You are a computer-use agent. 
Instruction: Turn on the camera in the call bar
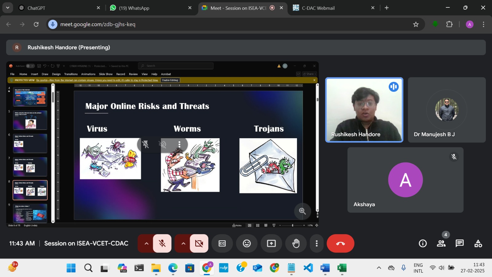pyautogui.click(x=199, y=243)
